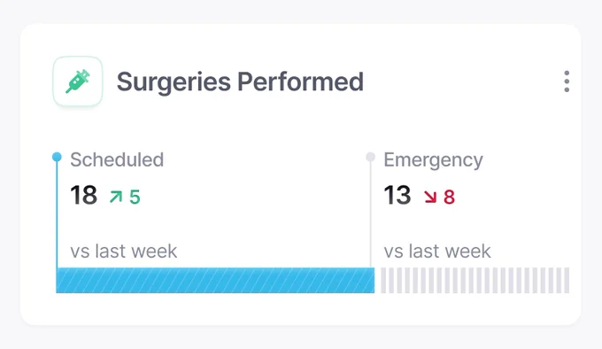This screenshot has height=349, width=602.
Task: Click the gray striped Emergency bar segment
Action: (x=475, y=280)
